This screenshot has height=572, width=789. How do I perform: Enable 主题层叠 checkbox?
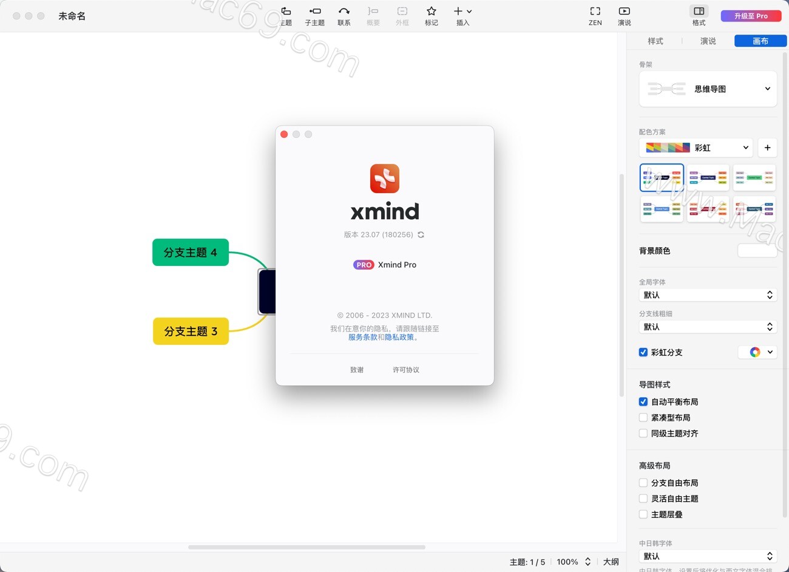[643, 514]
